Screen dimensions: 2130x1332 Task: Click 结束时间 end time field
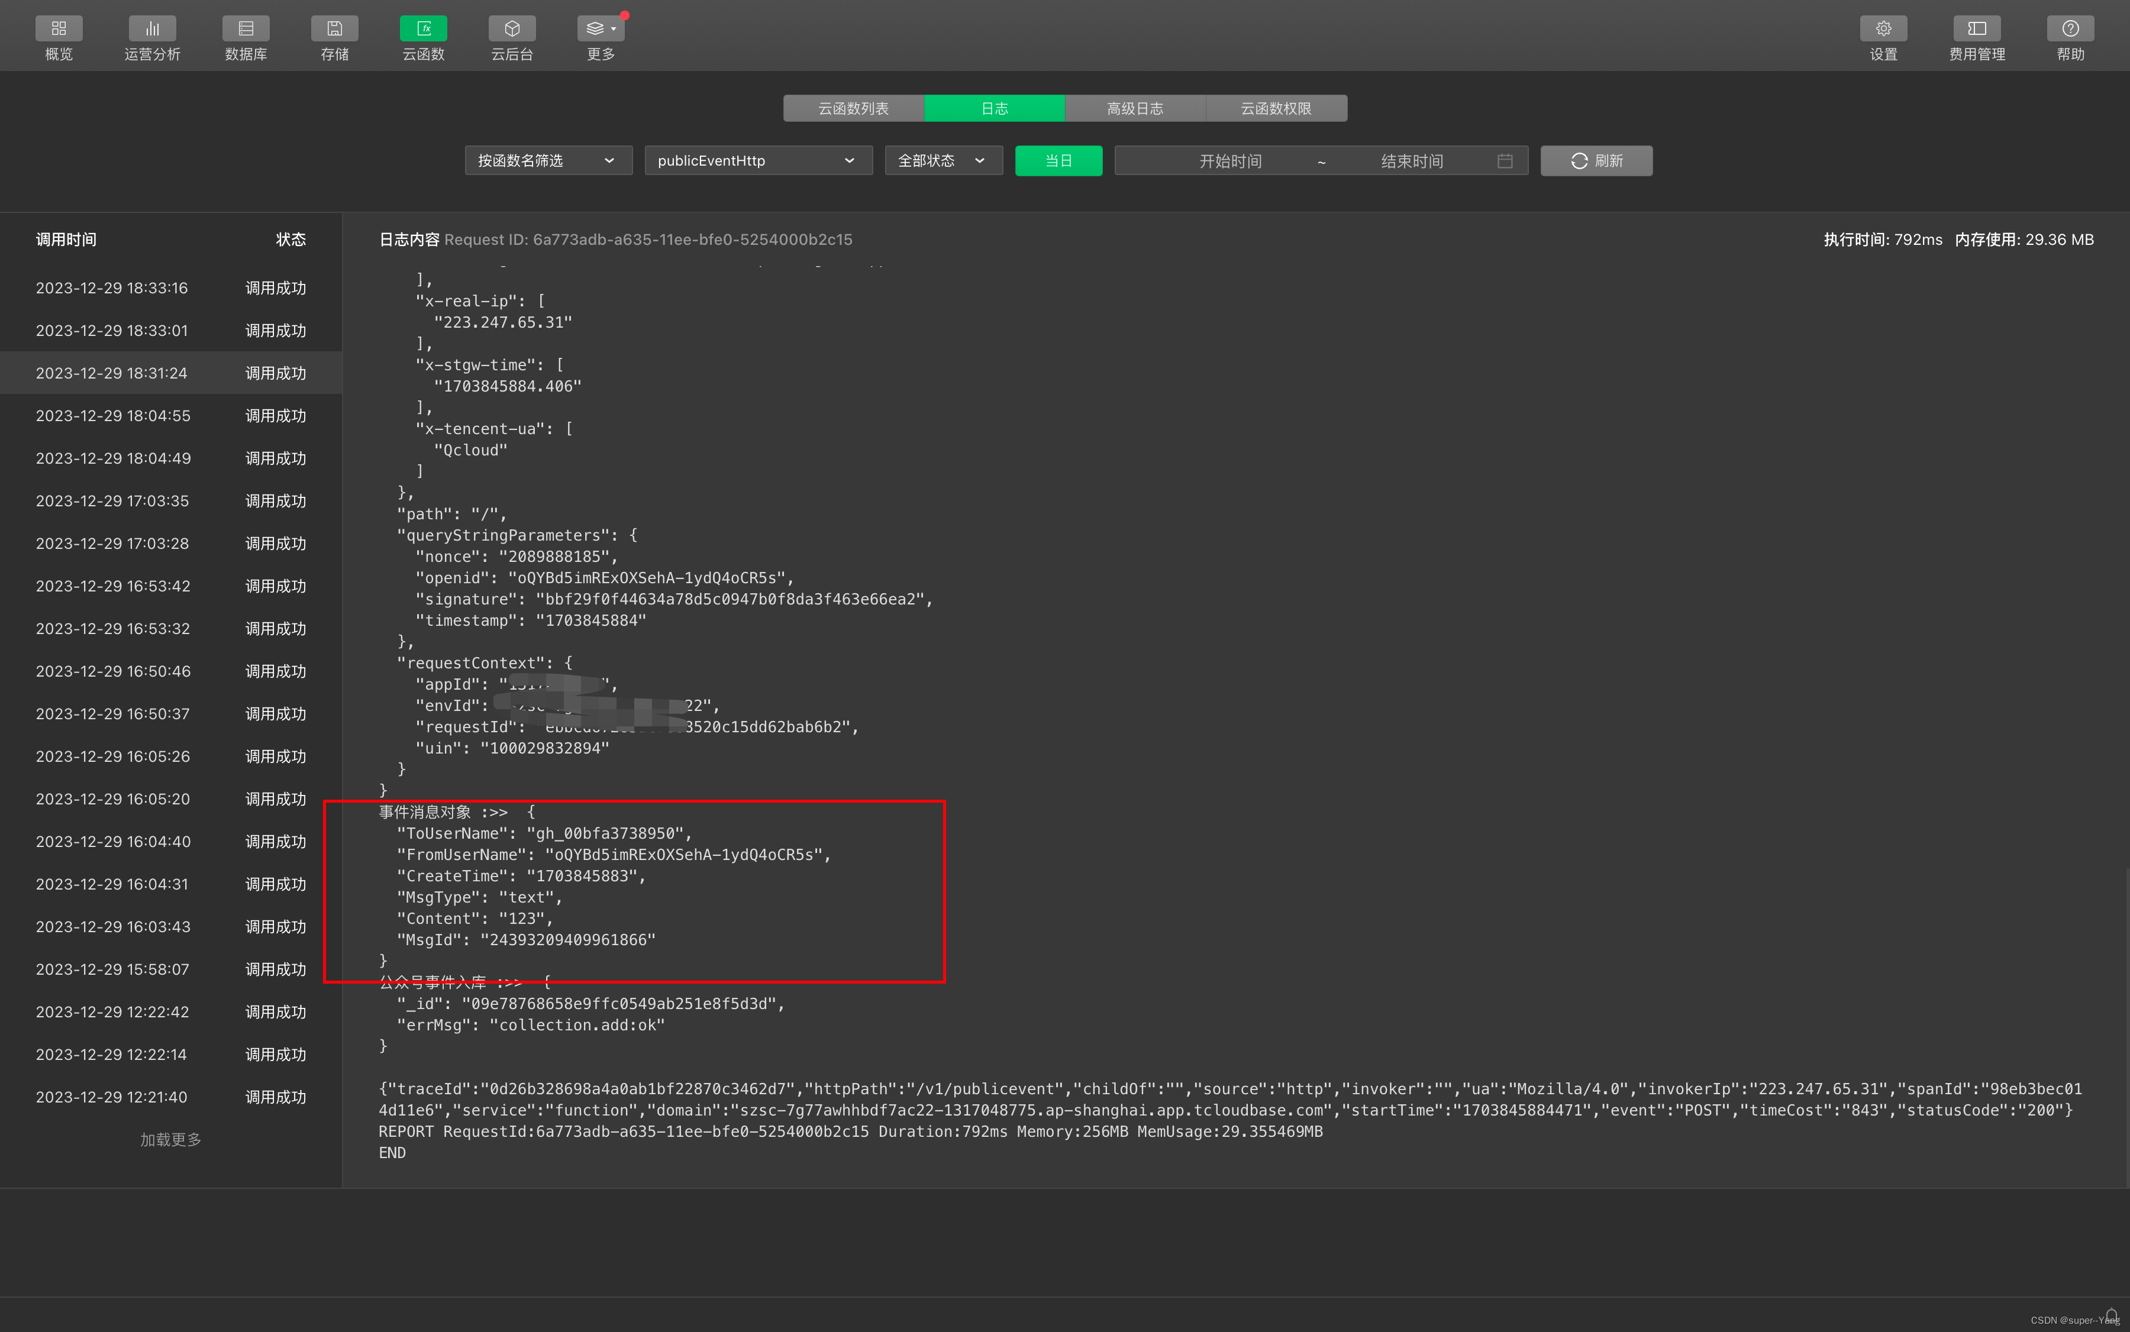1412,161
